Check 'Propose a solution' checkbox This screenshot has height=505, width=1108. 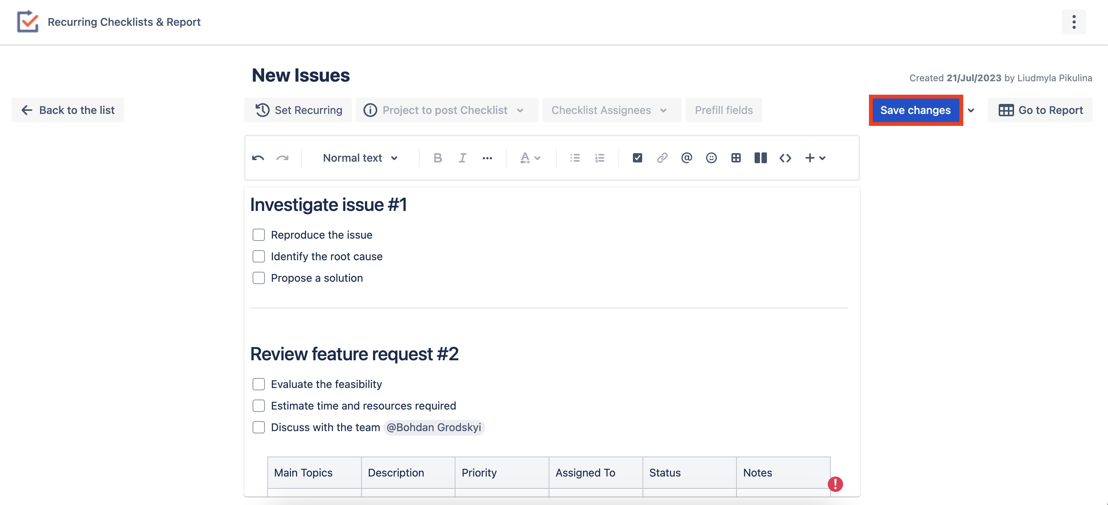[x=258, y=278]
